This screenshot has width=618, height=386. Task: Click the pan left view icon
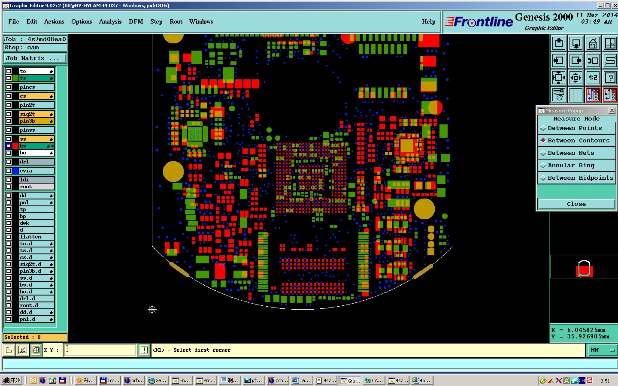click(559, 60)
